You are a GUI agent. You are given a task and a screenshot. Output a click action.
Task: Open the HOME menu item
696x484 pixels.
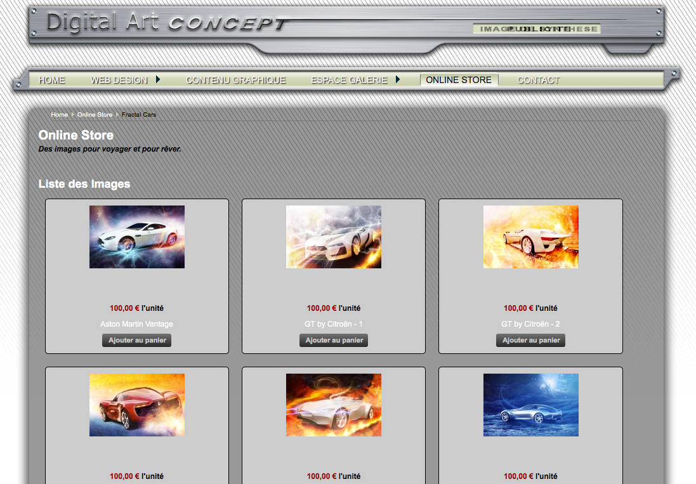point(52,81)
